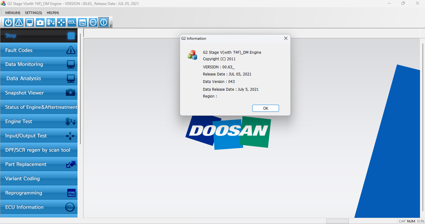Toggle the information (i) toolbar icon
Screen dimensions: 425x224
click(x=104, y=22)
